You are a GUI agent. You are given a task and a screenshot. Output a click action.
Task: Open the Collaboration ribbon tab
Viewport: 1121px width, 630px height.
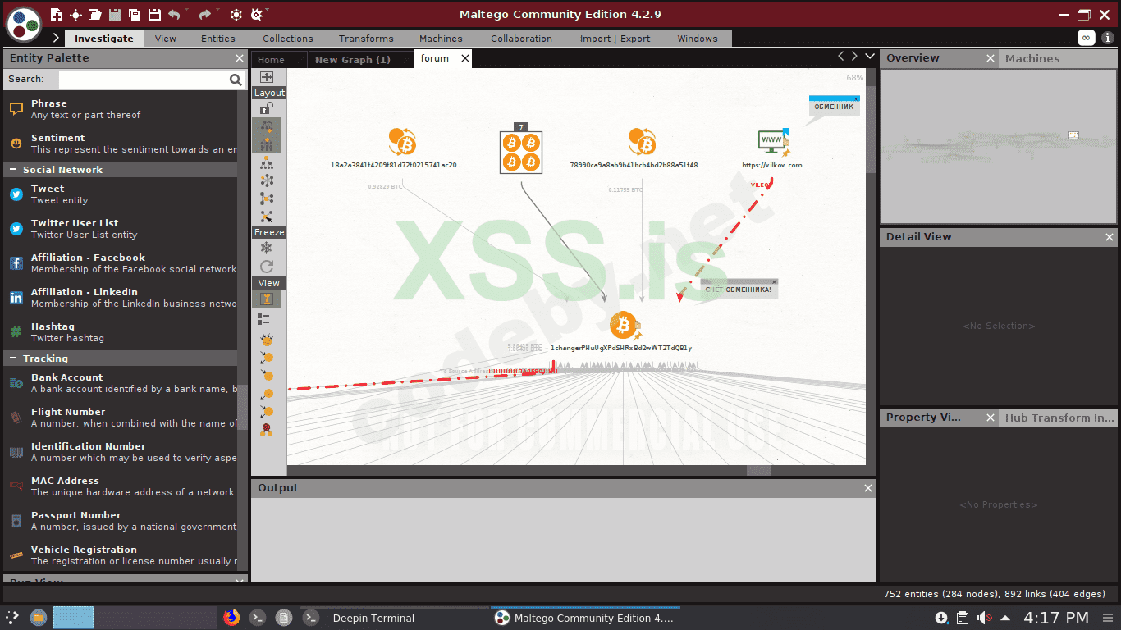522,39
